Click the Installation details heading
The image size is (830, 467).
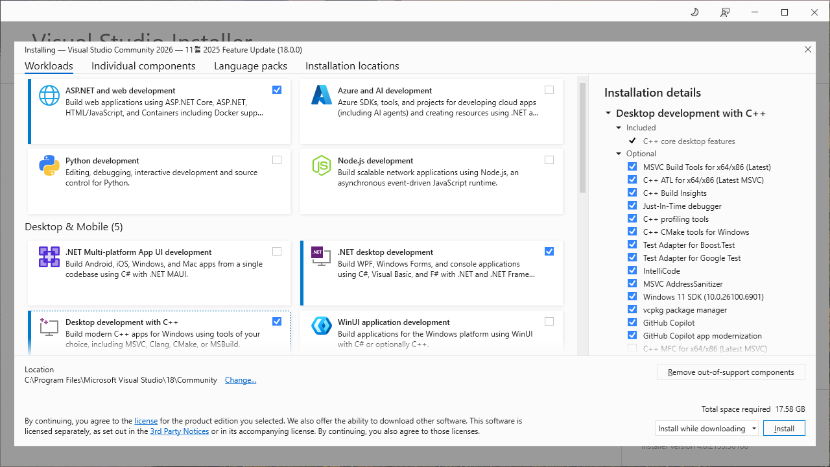coord(652,93)
